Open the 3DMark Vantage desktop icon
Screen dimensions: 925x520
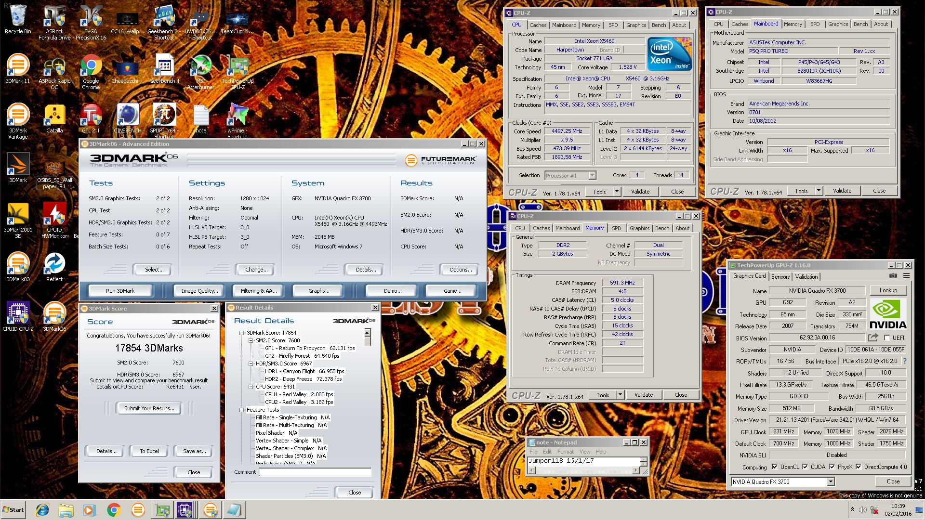[18, 121]
